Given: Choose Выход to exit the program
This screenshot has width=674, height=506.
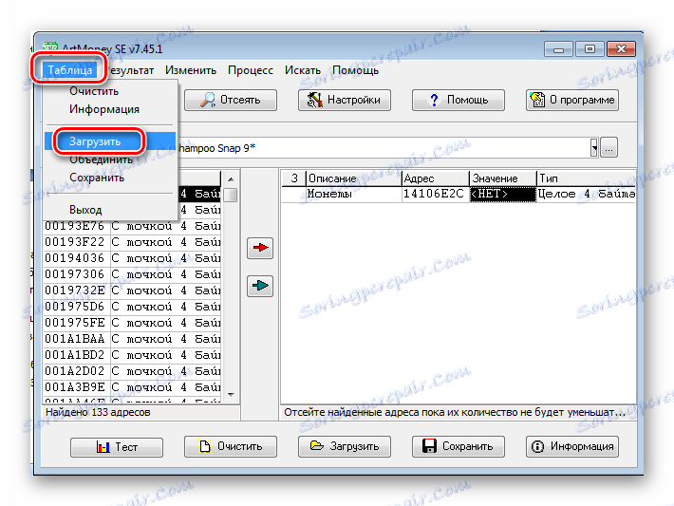Looking at the screenshot, I should (x=110, y=210).
